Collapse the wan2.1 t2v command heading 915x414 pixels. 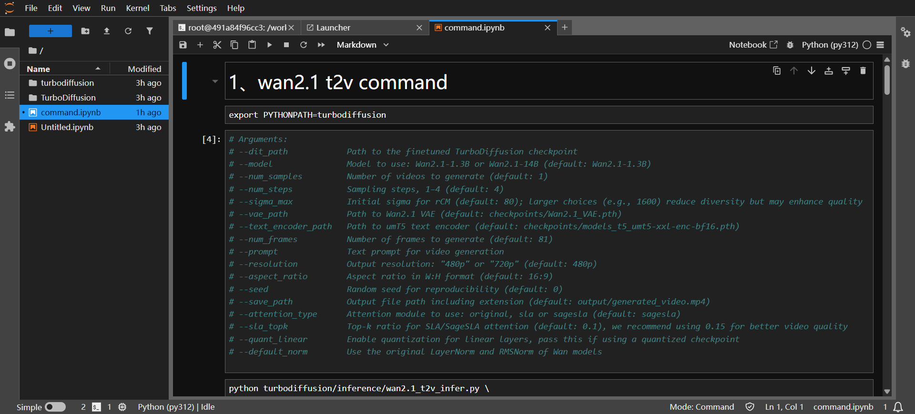tap(215, 81)
